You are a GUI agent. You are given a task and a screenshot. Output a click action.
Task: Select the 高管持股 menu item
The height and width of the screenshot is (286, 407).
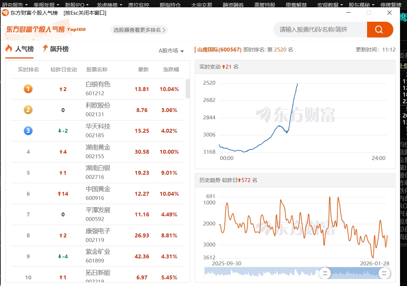point(265,5)
